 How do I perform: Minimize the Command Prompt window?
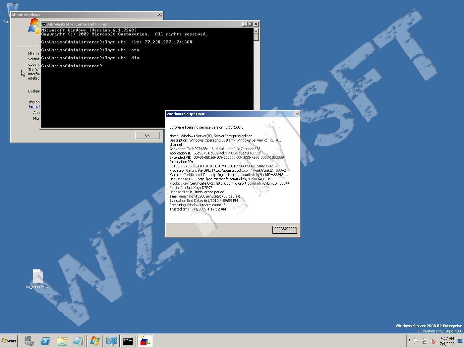245,24
